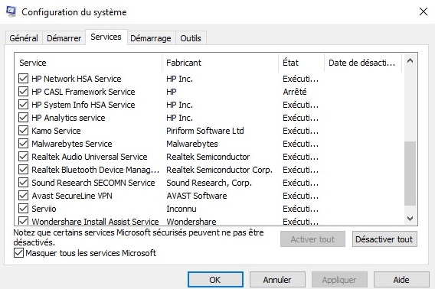Switch to the Général tab
Image resolution: width=435 pixels, height=289 pixels.
(x=24, y=38)
